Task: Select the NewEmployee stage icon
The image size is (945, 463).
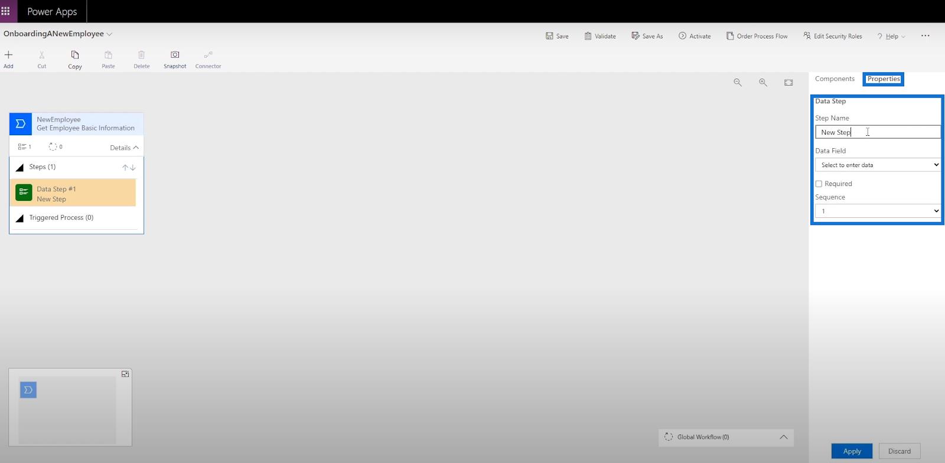Action: click(21, 123)
